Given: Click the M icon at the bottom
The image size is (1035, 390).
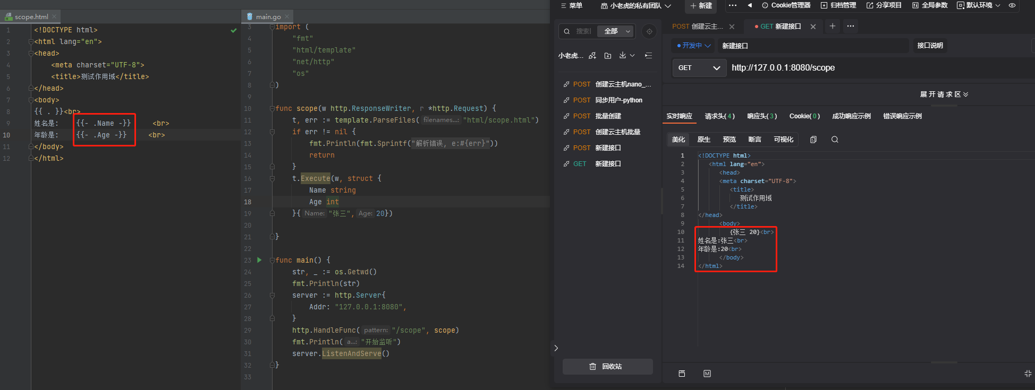Looking at the screenshot, I should coord(707,374).
